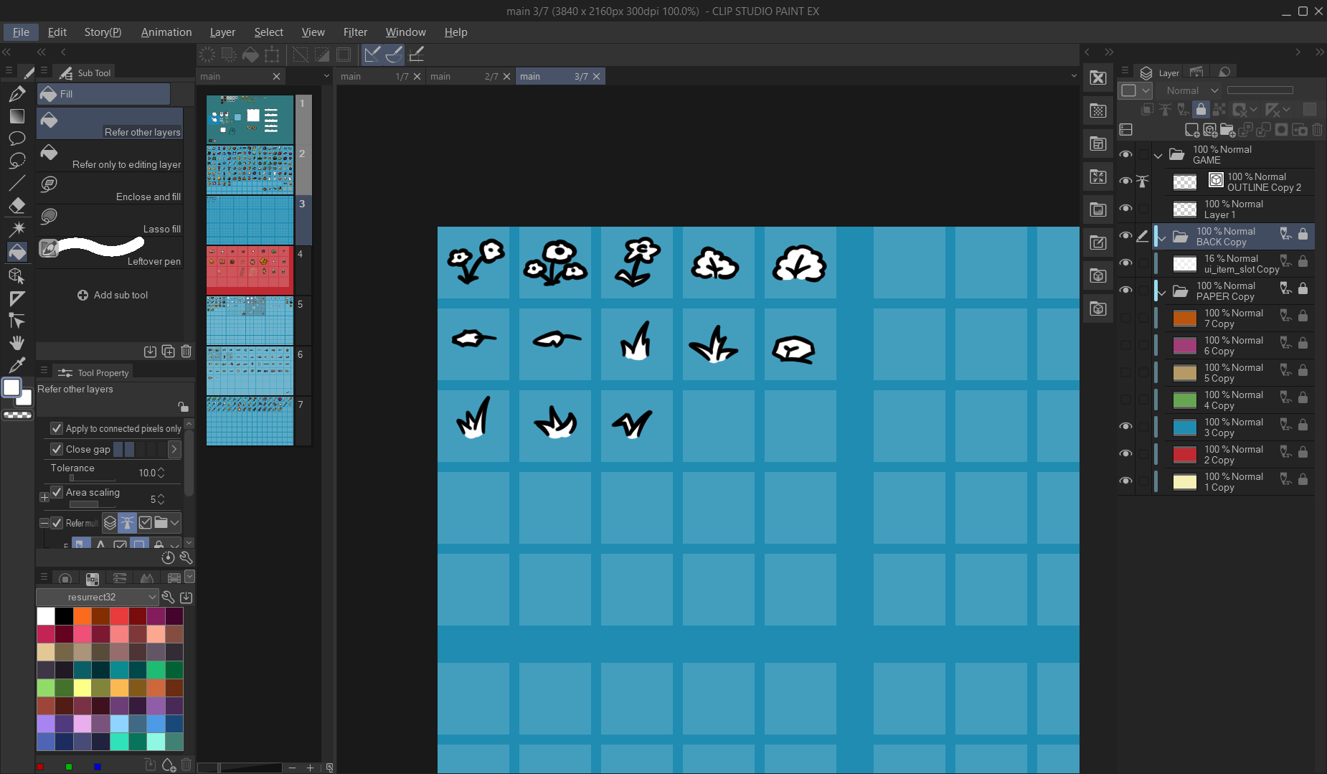This screenshot has width=1327, height=774.
Task: Open the blending mode Normal dropdown
Action: [1191, 90]
